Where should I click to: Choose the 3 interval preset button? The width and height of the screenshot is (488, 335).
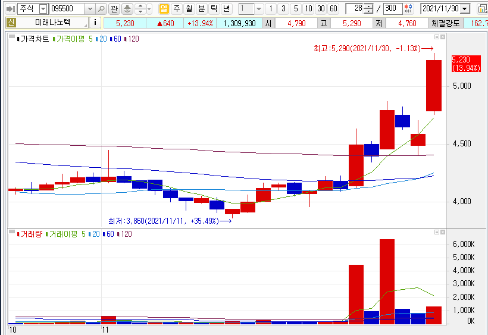(x=283, y=9)
